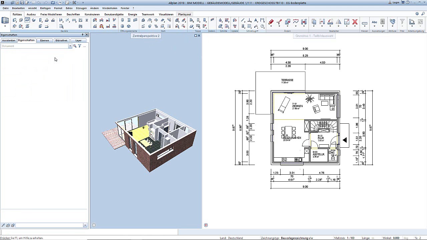Expand dropdown under the red pencil tool
The height and width of the screenshot is (240, 427).
coord(271,26)
